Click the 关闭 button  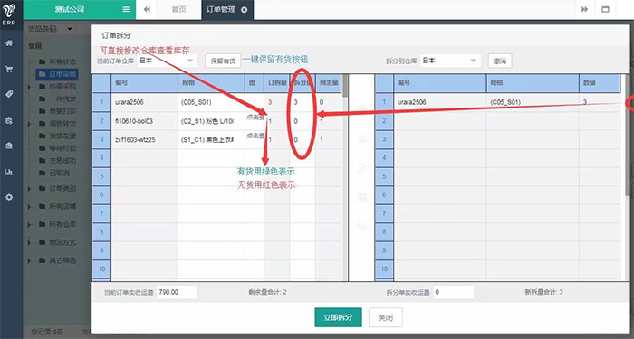(x=385, y=317)
